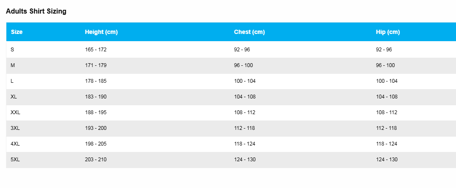Select the L size row label

(x=12, y=81)
